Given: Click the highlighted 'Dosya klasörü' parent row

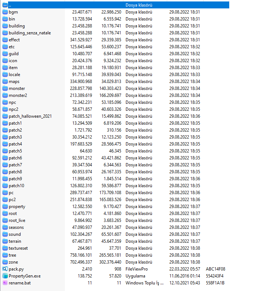Looking at the screenshot, I should (x=119, y=5).
